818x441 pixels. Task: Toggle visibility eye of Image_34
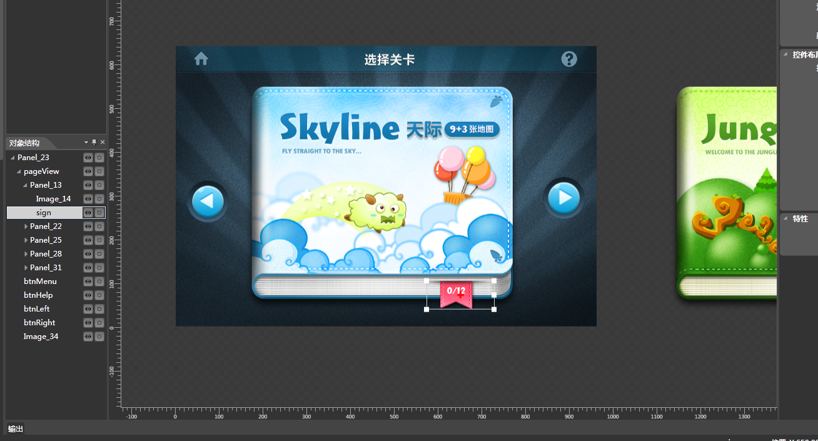(88, 337)
